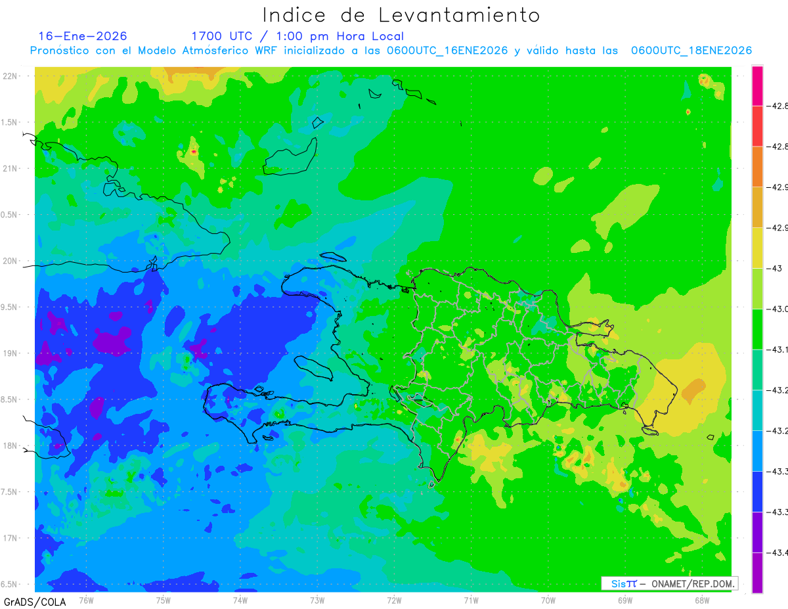Click the "71W" longitude label
The image size is (788, 609).
[x=471, y=600]
